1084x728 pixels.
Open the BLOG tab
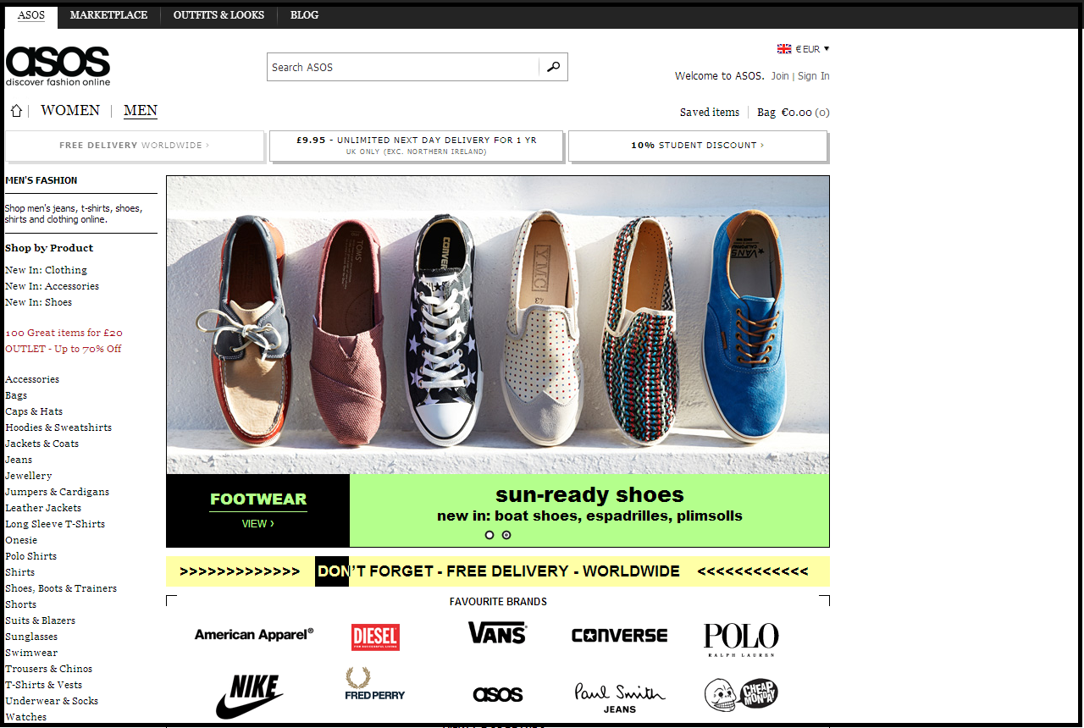pos(304,14)
